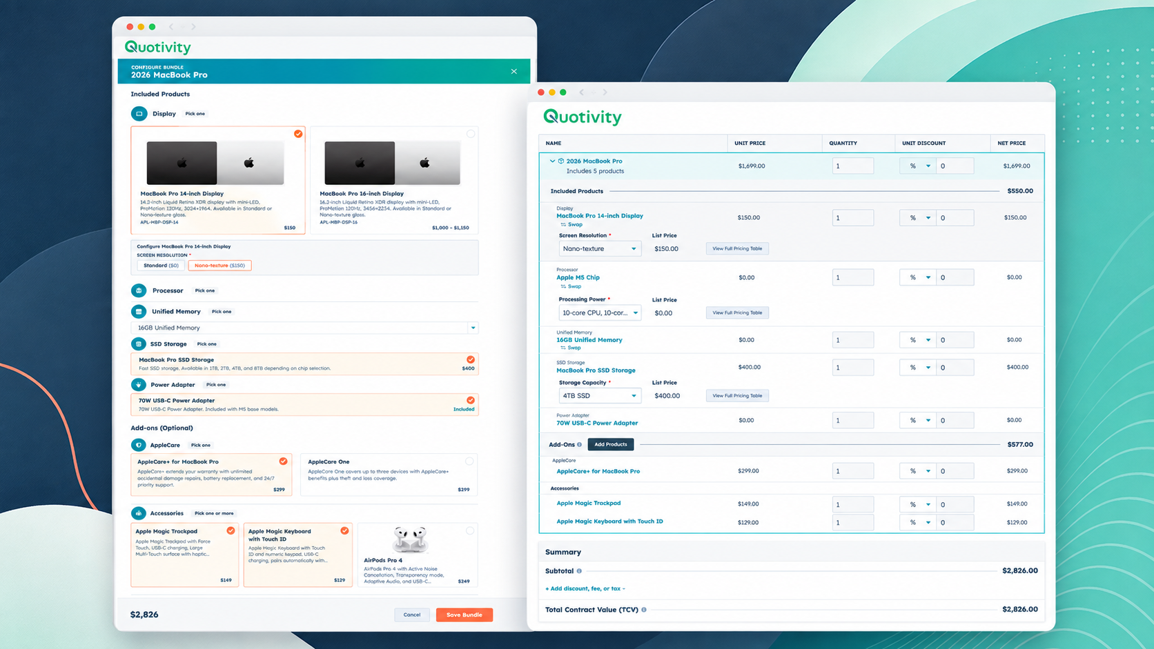Open Apple Magic Keyboard with Touch ID link

609,521
